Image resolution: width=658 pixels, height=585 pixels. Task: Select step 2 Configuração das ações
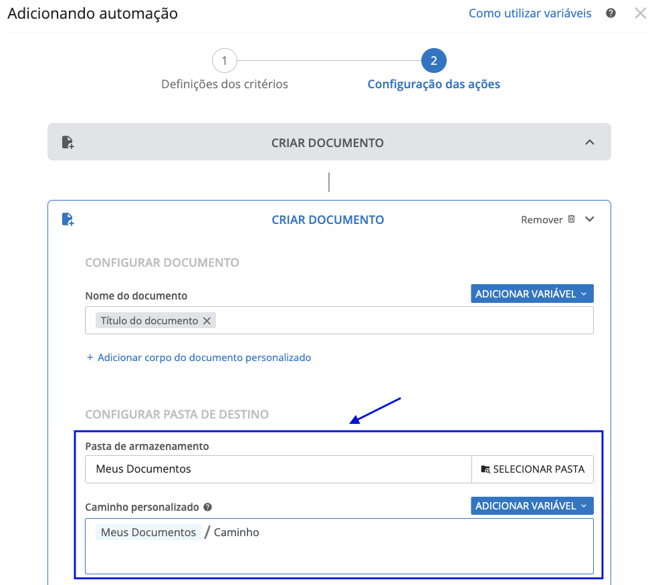click(x=433, y=62)
